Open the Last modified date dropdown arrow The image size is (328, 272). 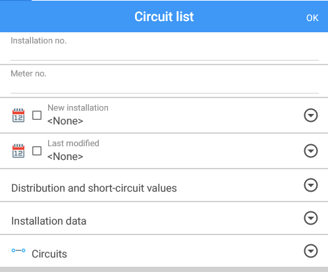point(311,151)
